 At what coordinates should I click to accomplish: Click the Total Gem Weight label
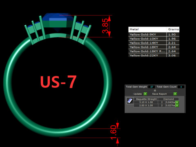(x=136, y=87)
